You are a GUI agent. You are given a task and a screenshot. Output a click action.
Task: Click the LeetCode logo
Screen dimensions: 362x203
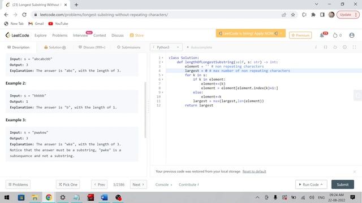[18, 35]
